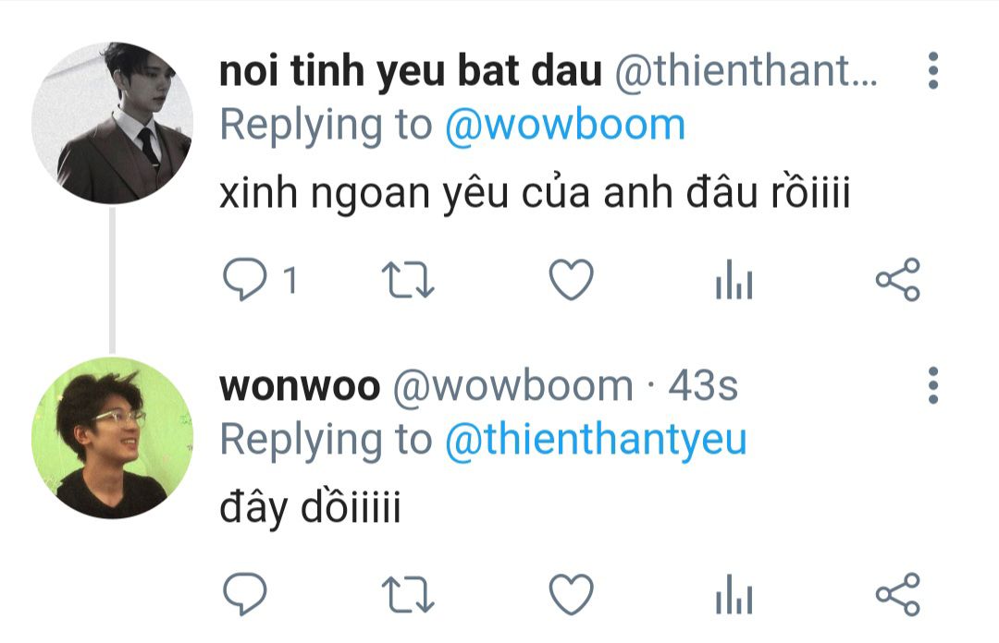Open the display name 'wonwoo'
999x643 pixels.
tap(300, 386)
